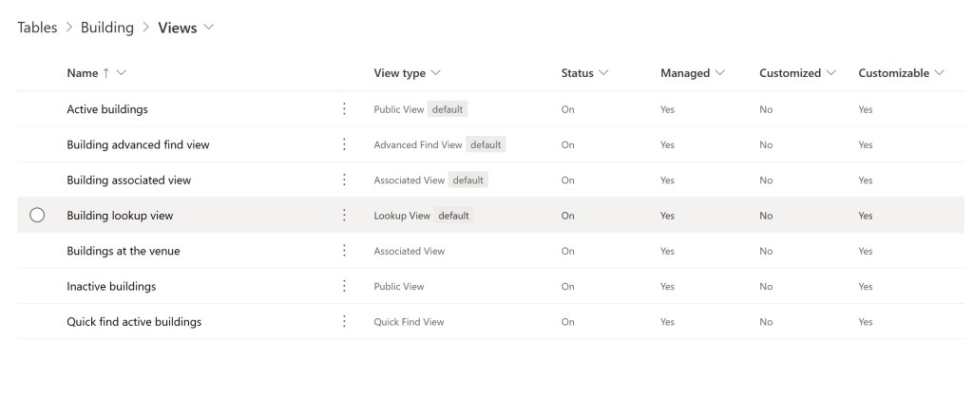The height and width of the screenshot is (399, 973).
Task: Select the Building lookup view radio button
Action: click(x=37, y=216)
